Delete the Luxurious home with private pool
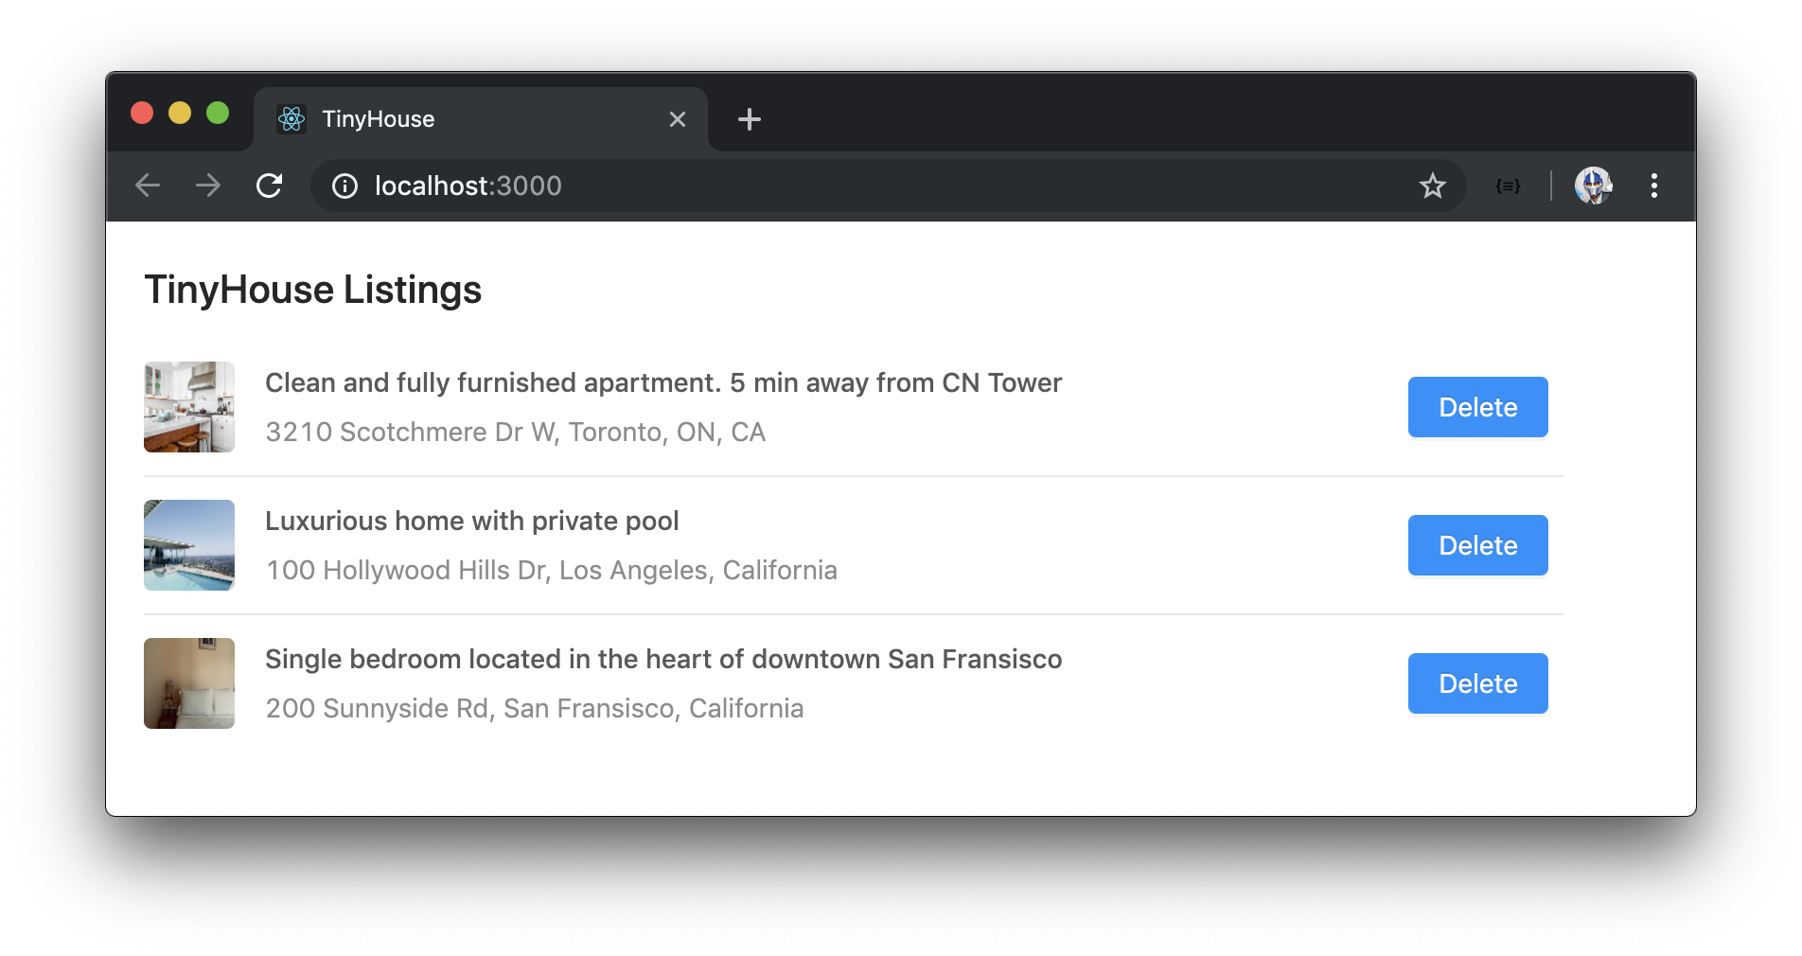 (x=1478, y=545)
